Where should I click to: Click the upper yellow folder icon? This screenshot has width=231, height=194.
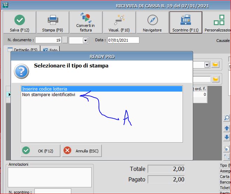pos(215,65)
